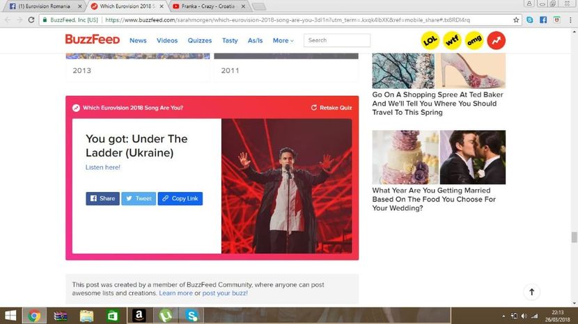Open the Amazon app in the taskbar

point(139,316)
